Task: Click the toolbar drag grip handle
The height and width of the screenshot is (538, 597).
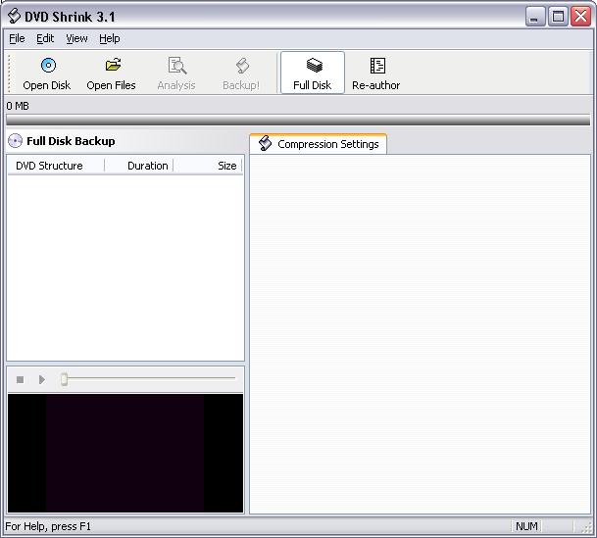Action: pos(9,73)
